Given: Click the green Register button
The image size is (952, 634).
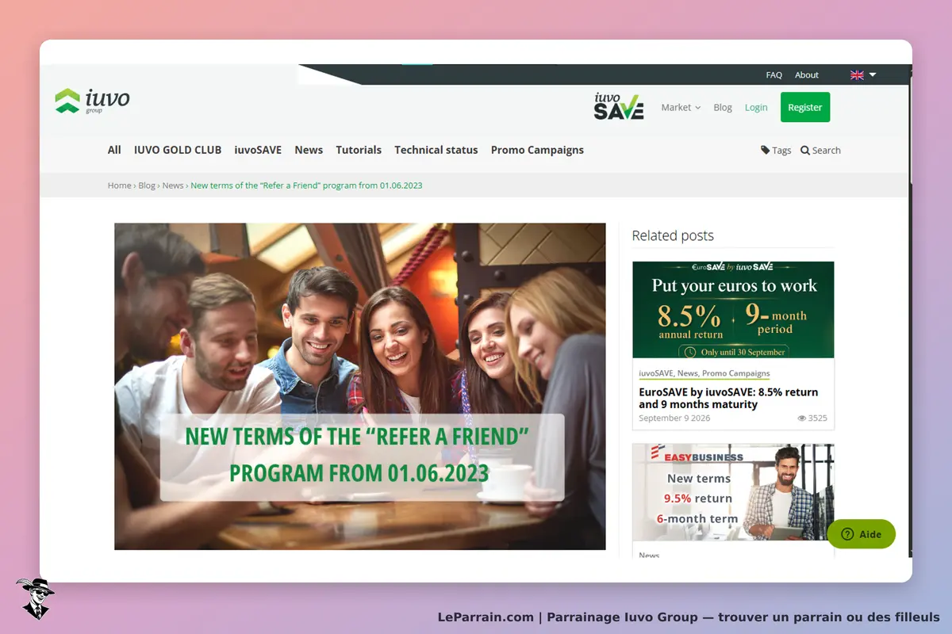Looking at the screenshot, I should click(x=805, y=107).
